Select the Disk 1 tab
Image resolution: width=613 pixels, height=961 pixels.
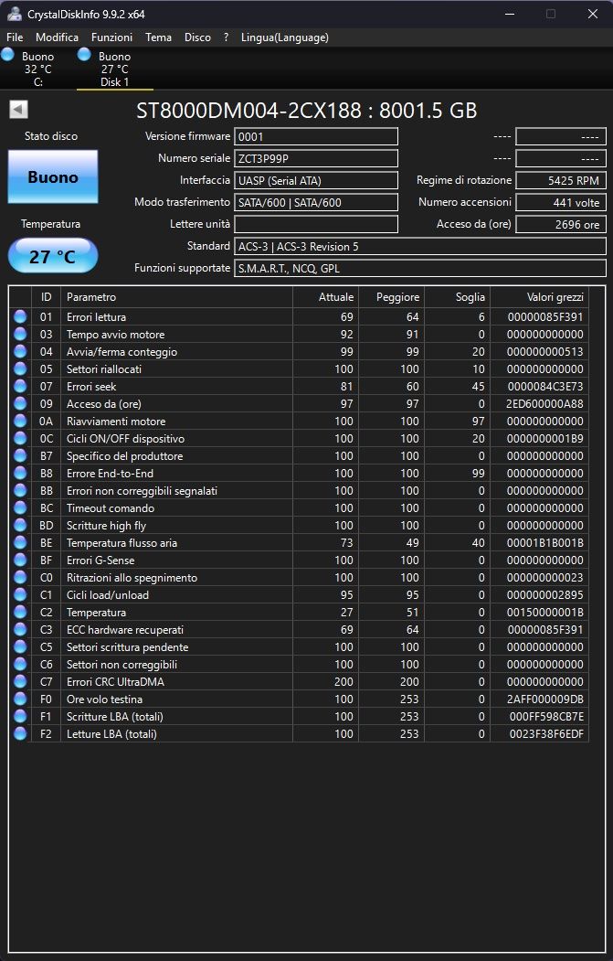pos(114,69)
